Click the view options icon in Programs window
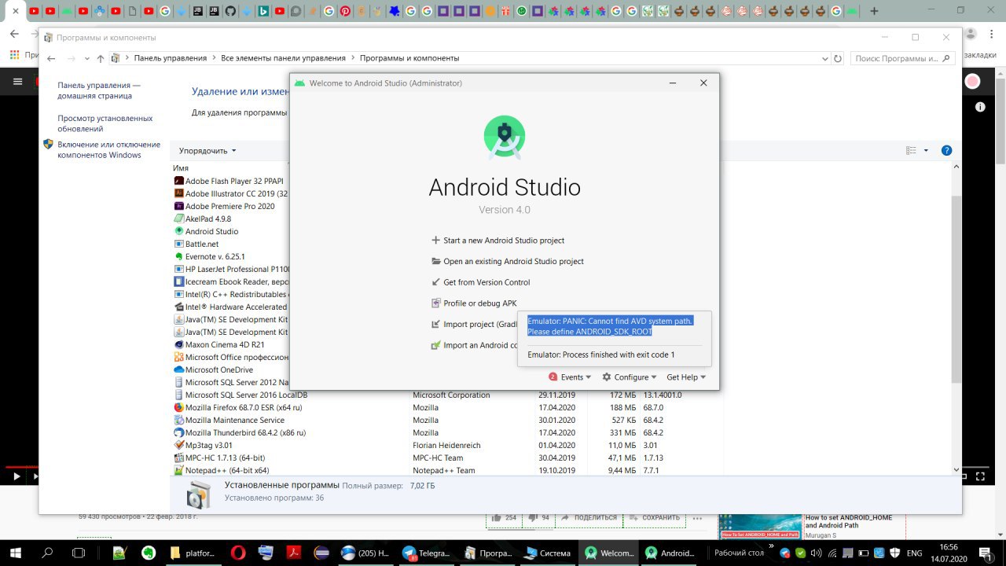 pos(912,150)
